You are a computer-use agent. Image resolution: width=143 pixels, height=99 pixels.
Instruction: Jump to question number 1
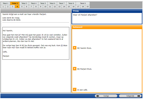(x=3, y=7)
